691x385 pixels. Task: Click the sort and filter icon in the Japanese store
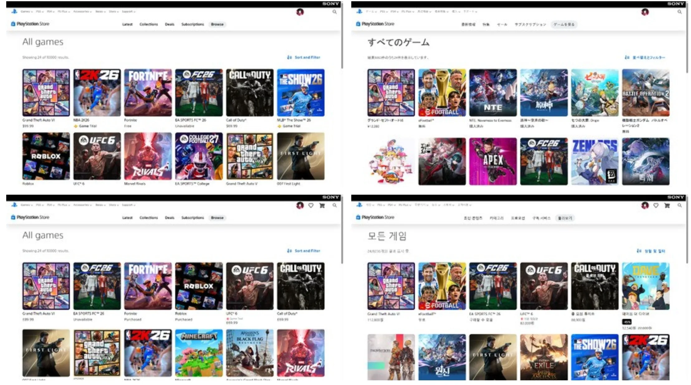627,58
